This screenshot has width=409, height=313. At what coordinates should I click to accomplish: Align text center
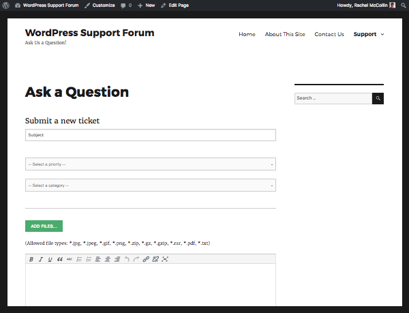(108, 259)
